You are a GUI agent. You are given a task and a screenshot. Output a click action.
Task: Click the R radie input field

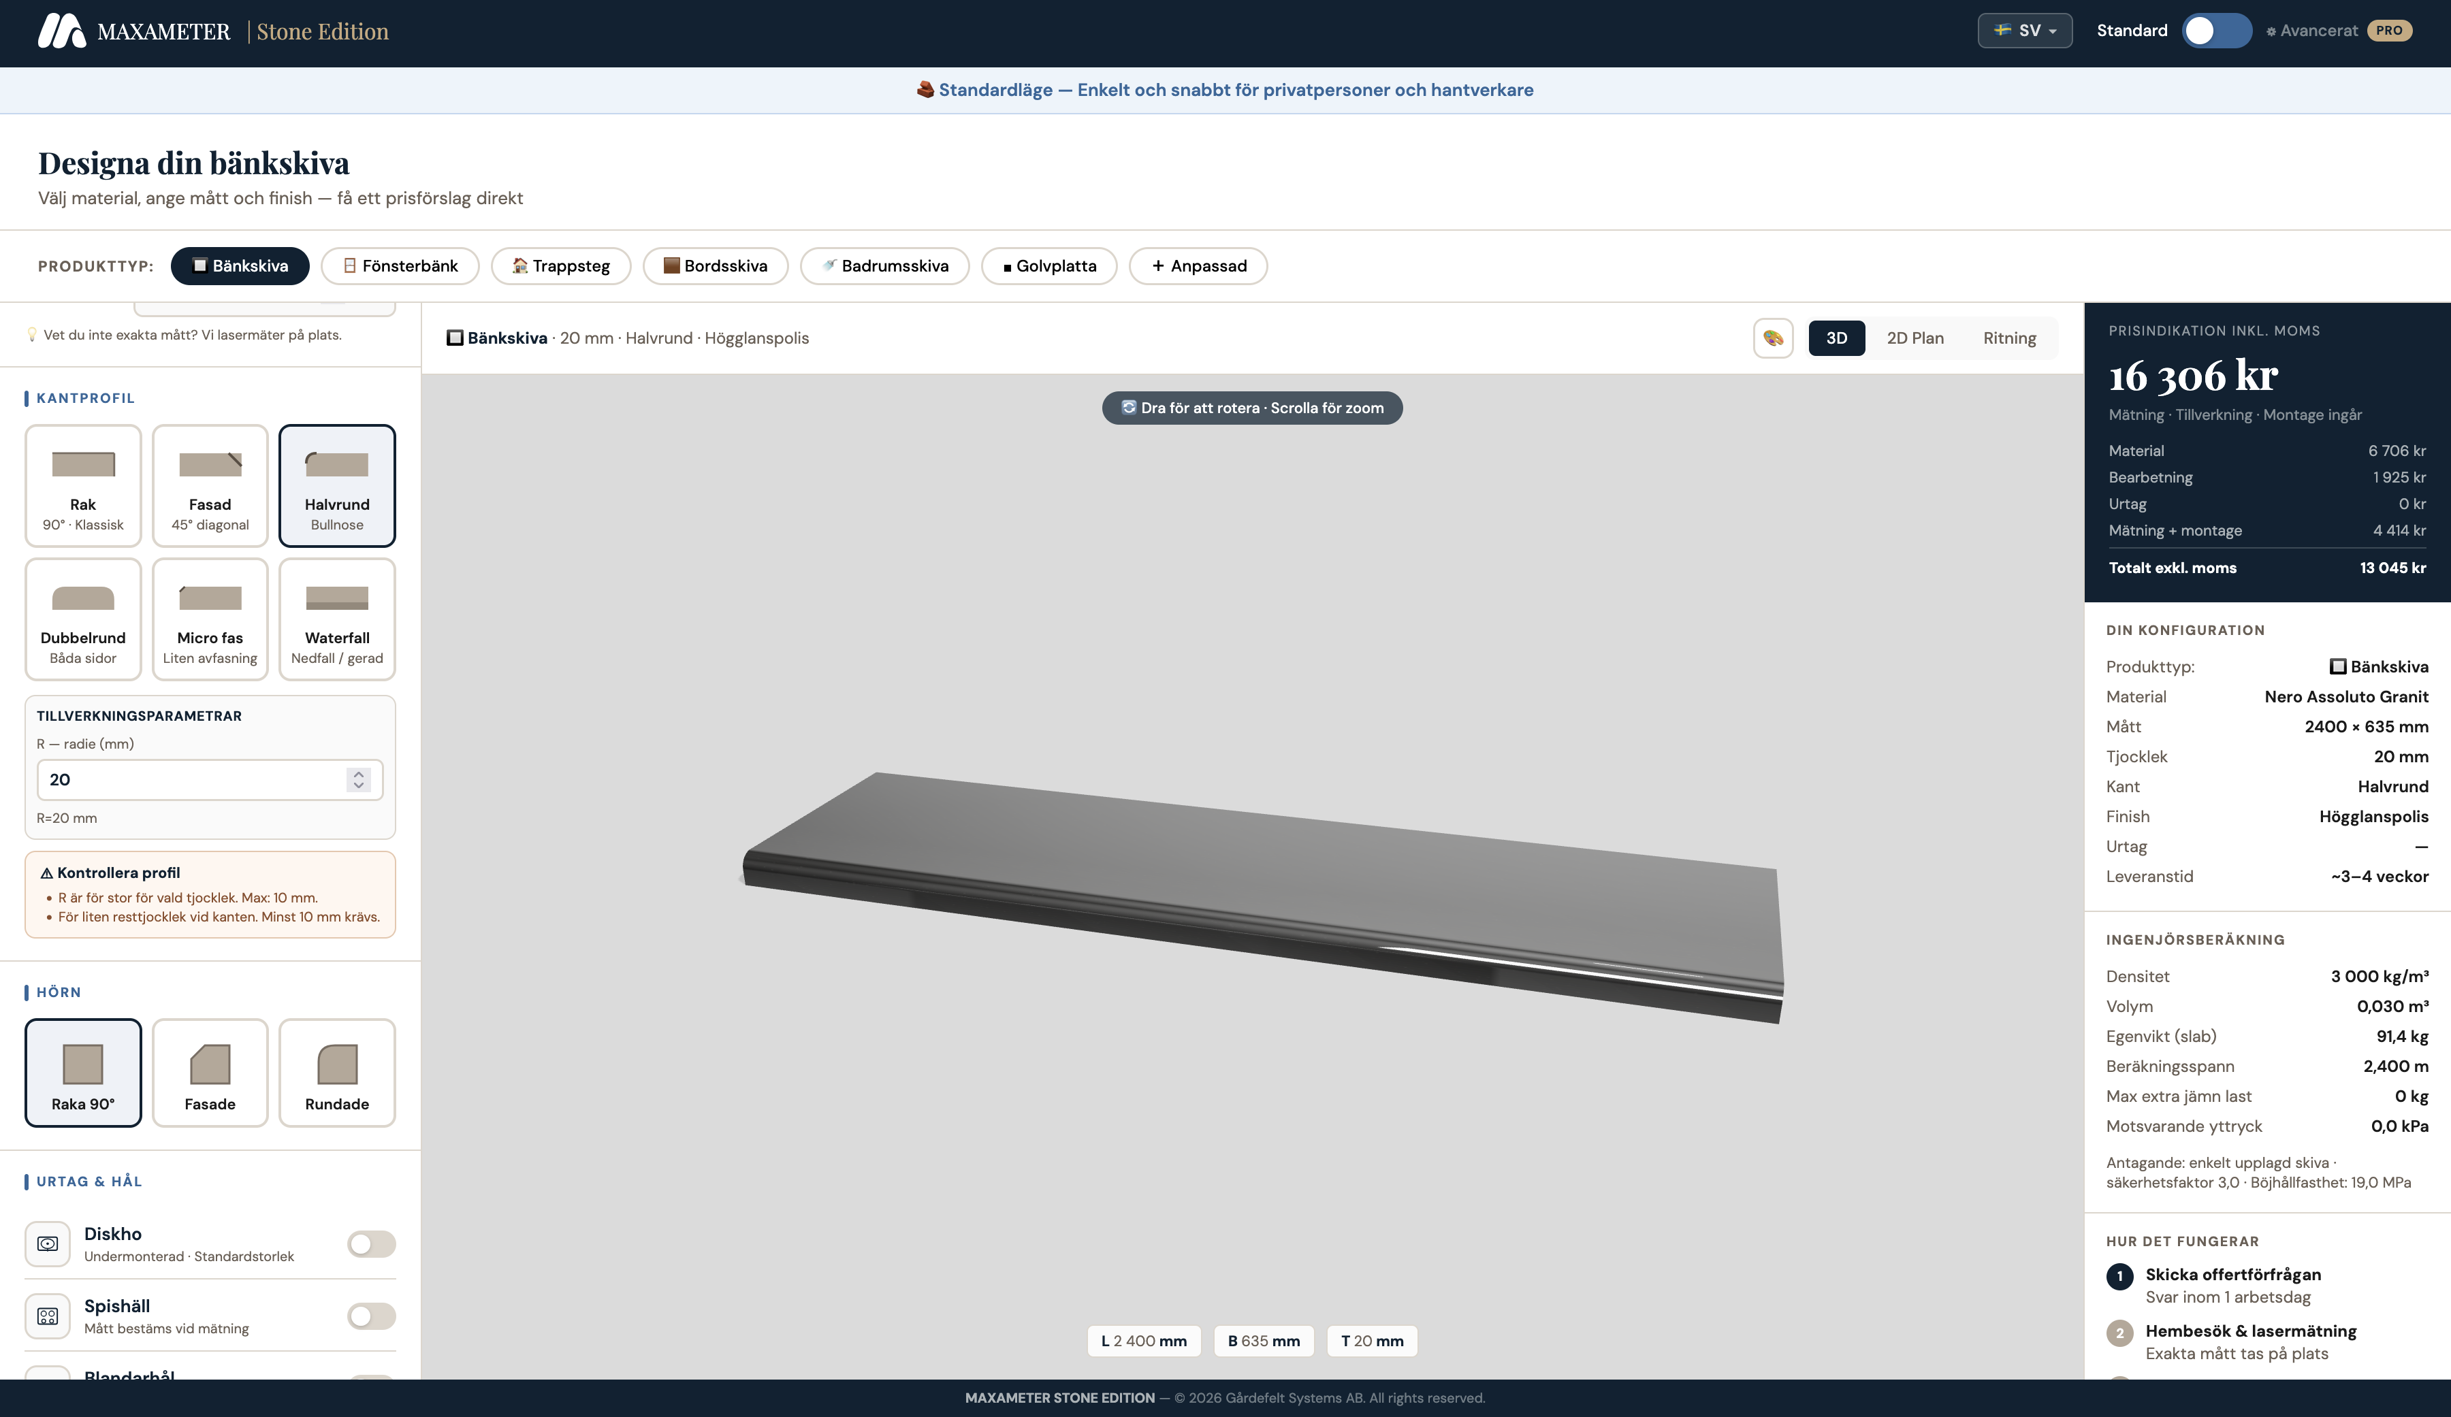pos(210,779)
